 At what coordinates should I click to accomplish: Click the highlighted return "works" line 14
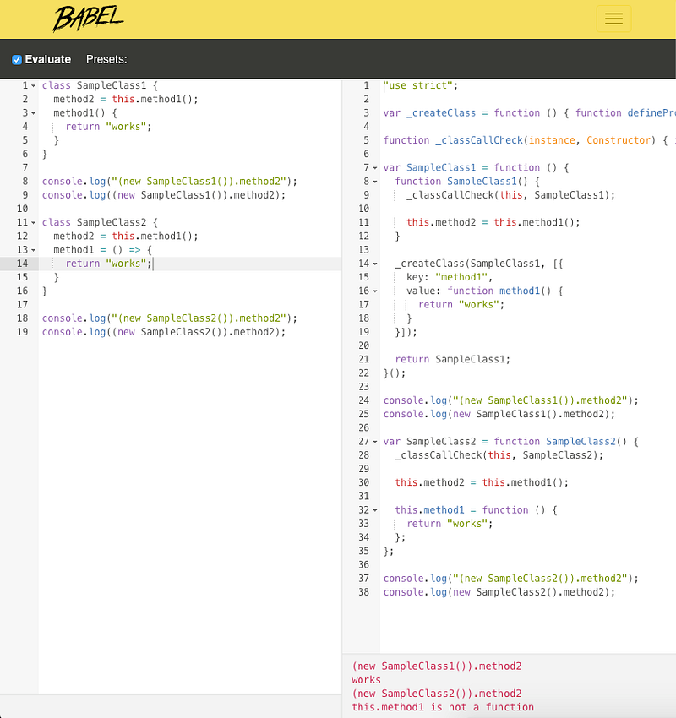pos(108,264)
